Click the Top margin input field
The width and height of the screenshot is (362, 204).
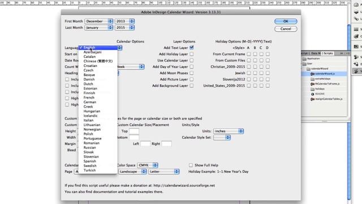pos(134,131)
